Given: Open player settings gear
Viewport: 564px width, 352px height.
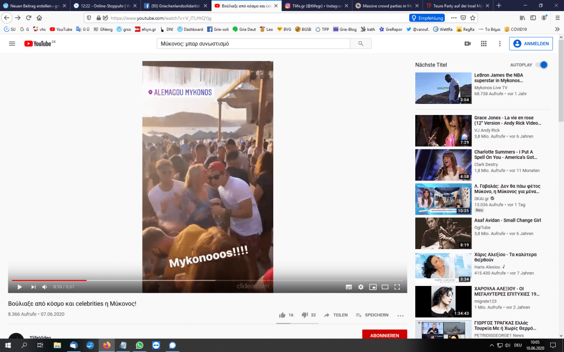Looking at the screenshot, I should (361, 287).
